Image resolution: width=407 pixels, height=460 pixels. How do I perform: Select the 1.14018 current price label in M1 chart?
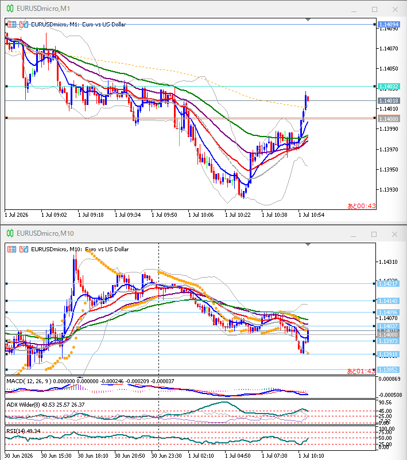(389, 100)
